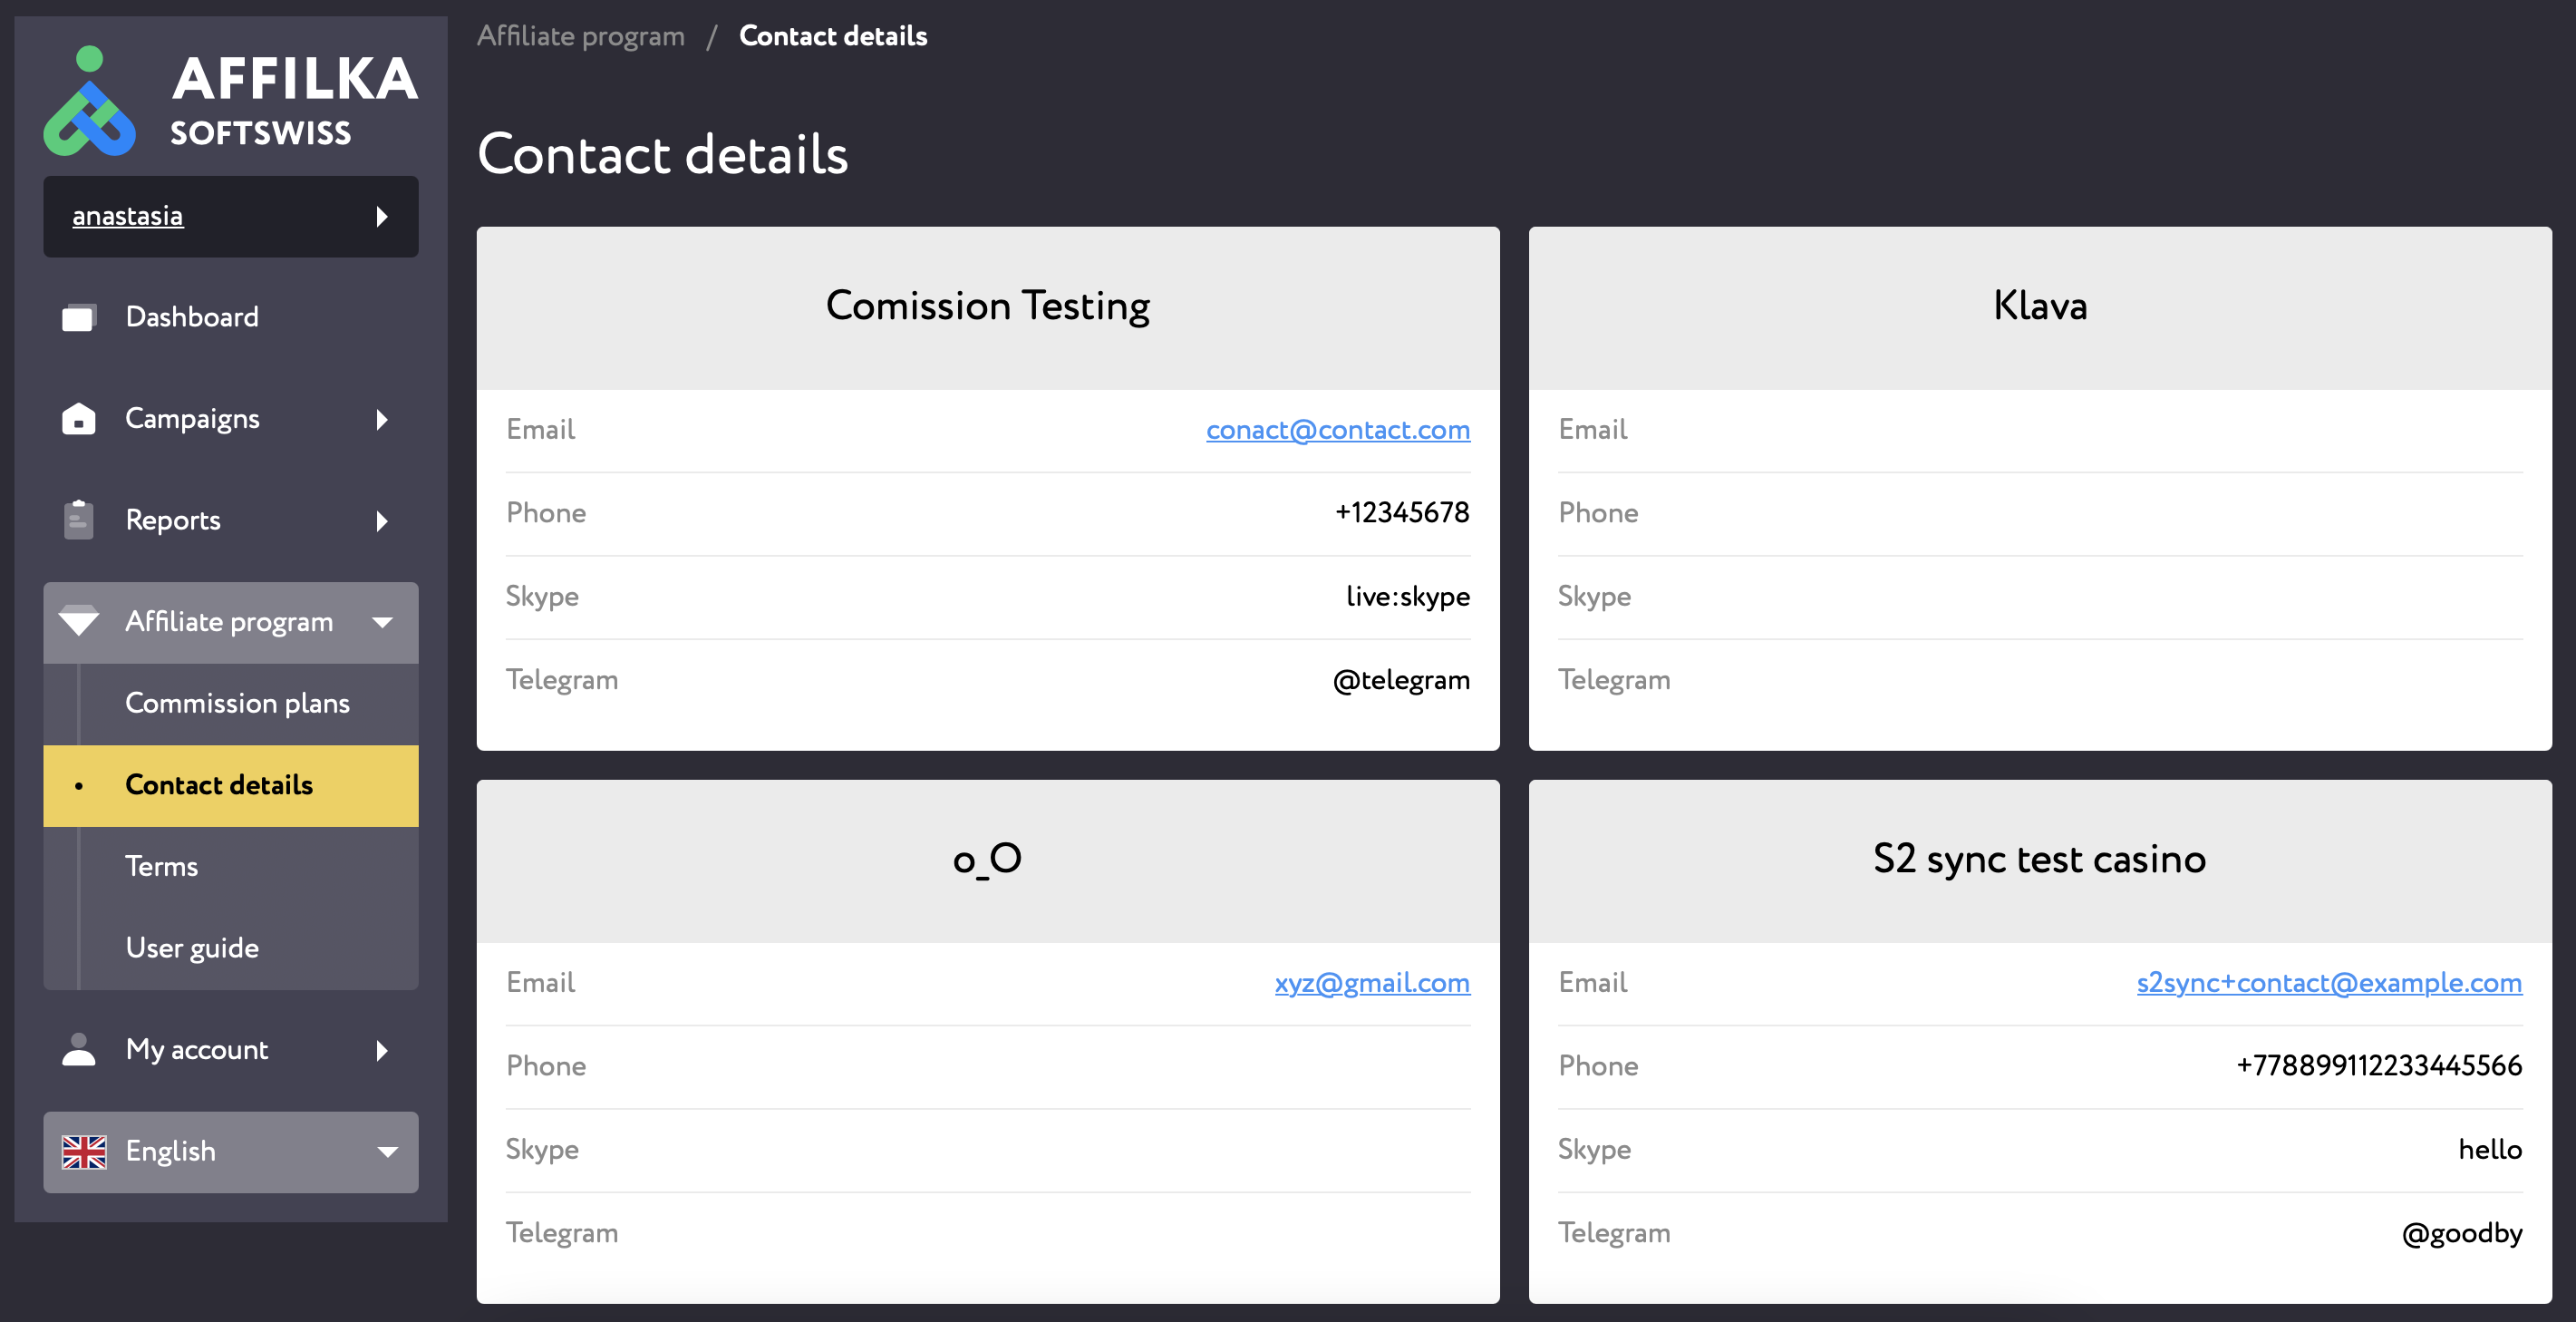Click the Affilka Softswiss logo

click(x=230, y=101)
